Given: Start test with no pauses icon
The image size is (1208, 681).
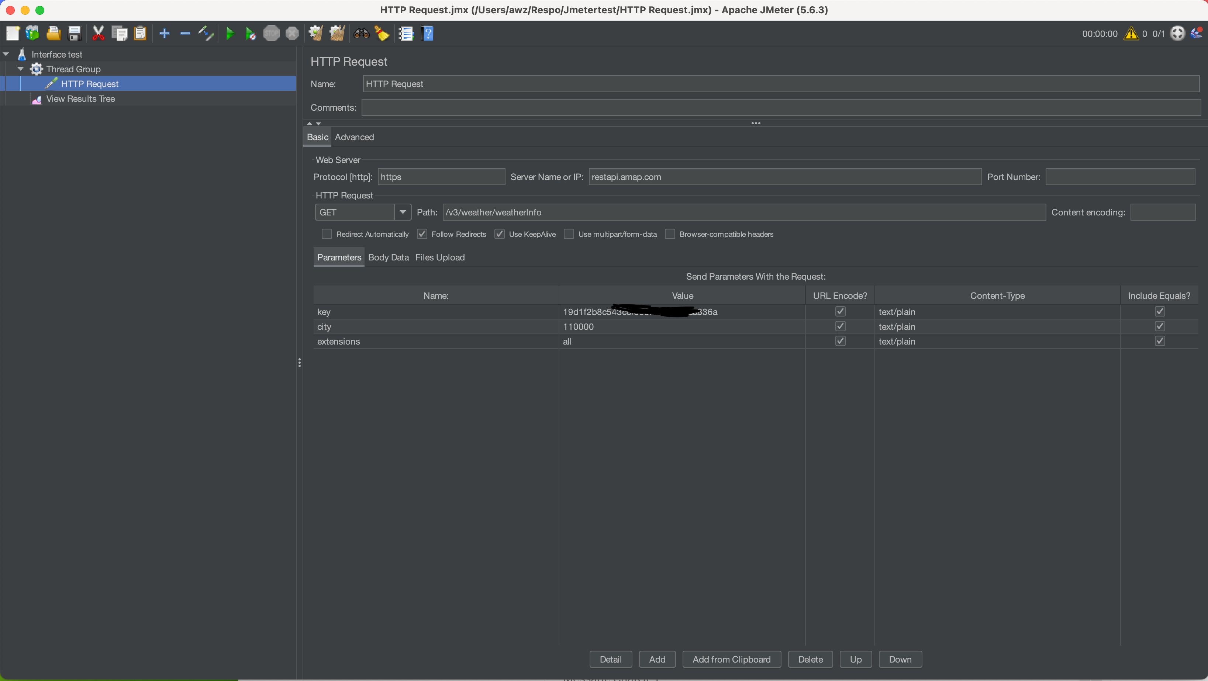Looking at the screenshot, I should coord(251,34).
